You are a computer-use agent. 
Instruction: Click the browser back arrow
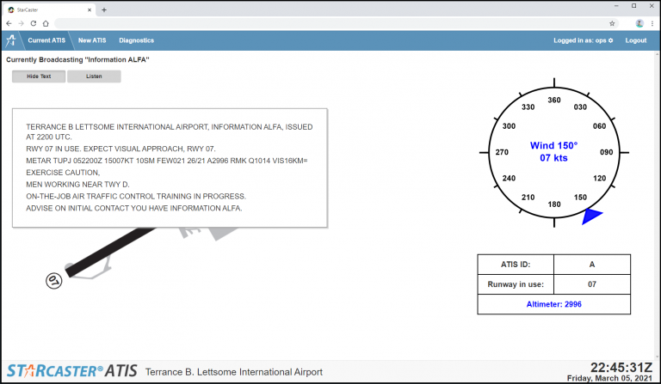point(9,23)
